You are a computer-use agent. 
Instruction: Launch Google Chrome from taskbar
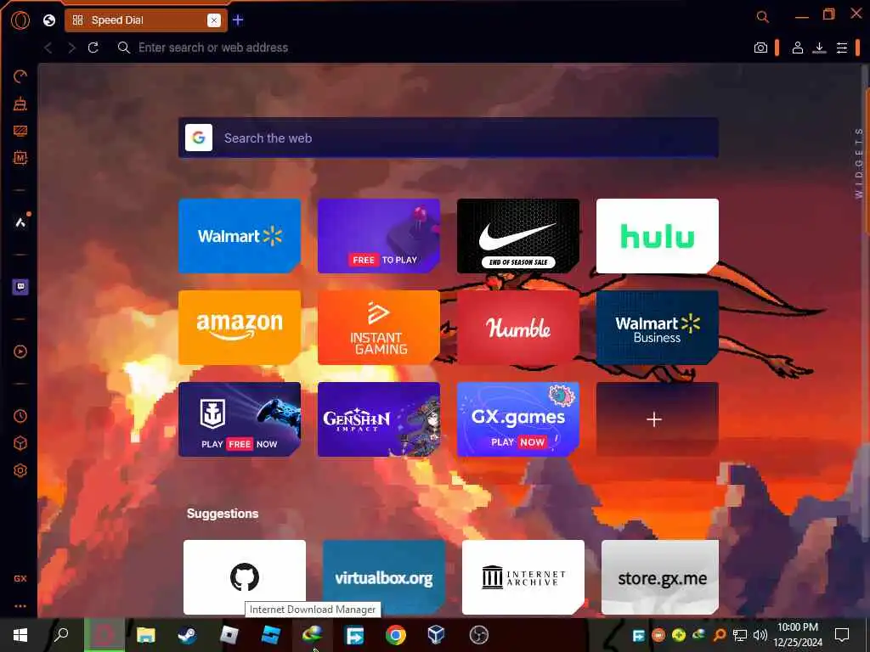click(396, 635)
